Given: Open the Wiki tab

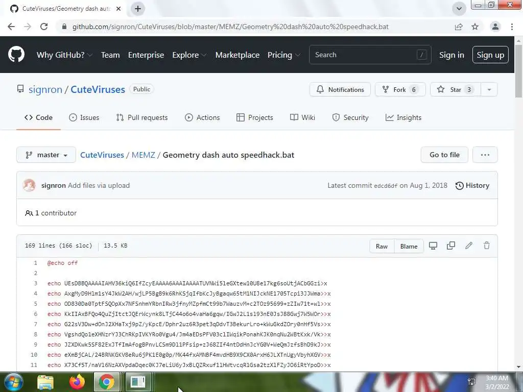Looking at the screenshot, I should (302, 118).
